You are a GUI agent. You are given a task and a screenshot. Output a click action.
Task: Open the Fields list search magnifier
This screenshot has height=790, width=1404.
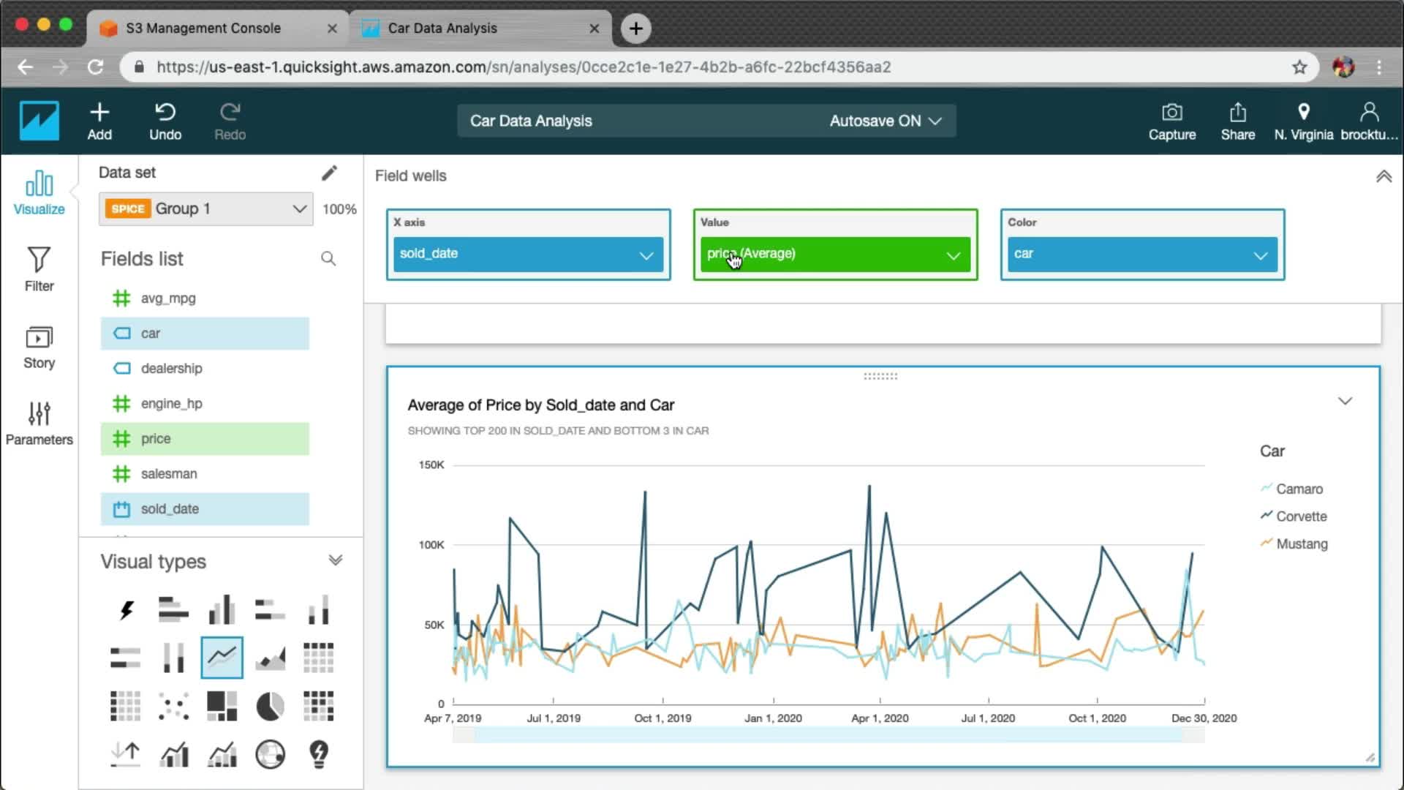[x=328, y=258]
